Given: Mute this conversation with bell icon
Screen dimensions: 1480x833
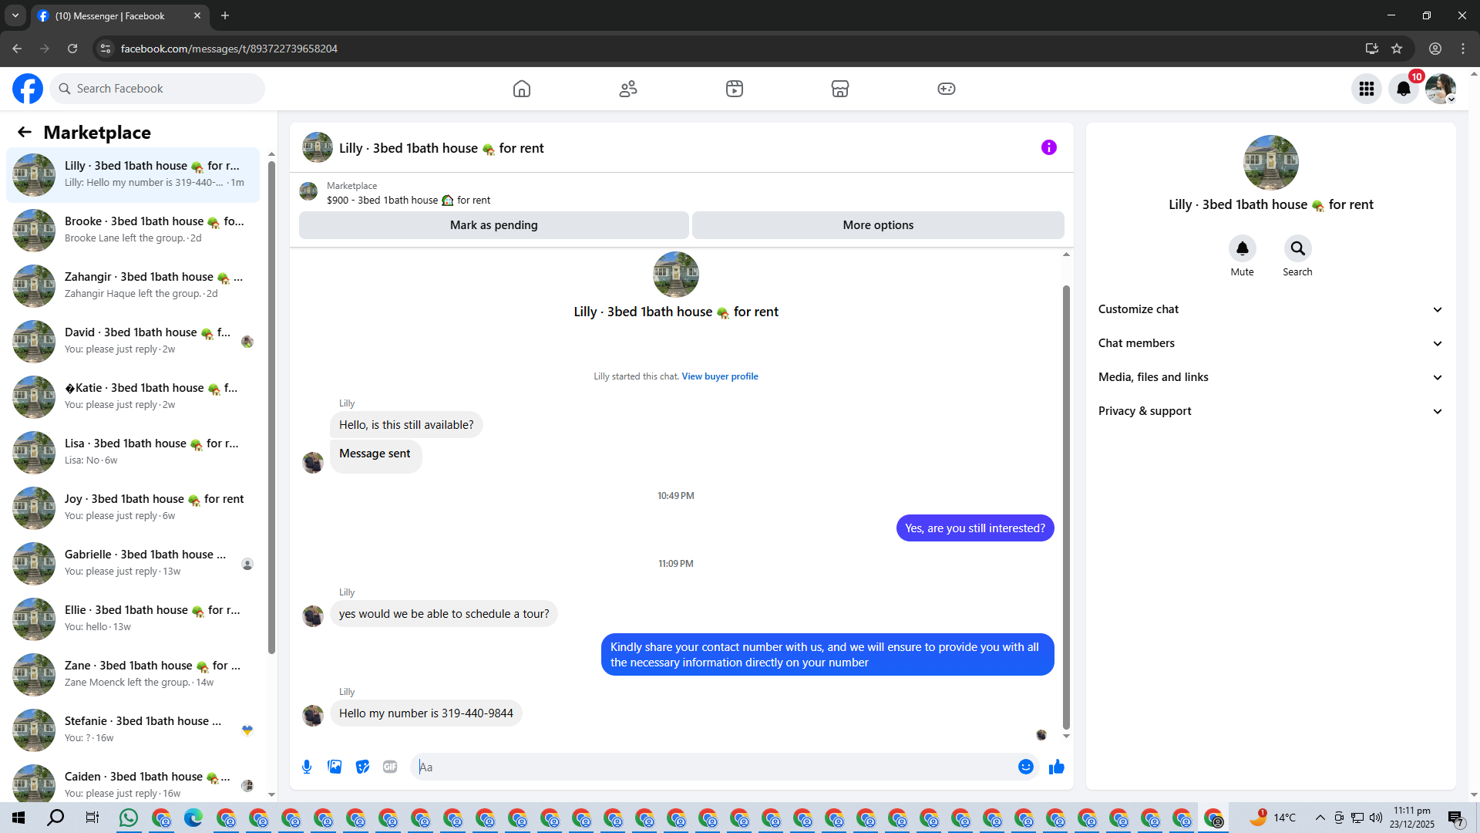Looking at the screenshot, I should pos(1242,248).
